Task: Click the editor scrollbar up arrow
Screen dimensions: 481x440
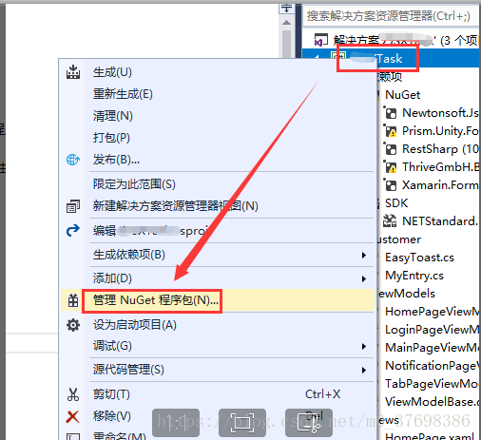Action: (286, 23)
